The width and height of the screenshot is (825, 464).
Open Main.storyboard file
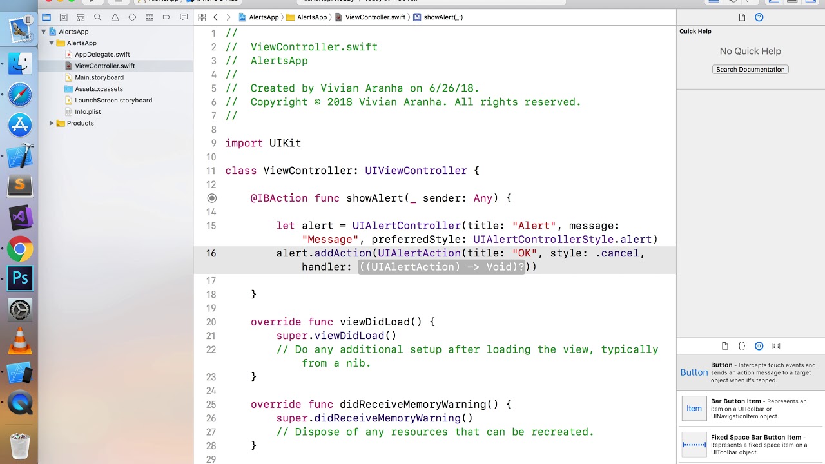[x=99, y=77]
